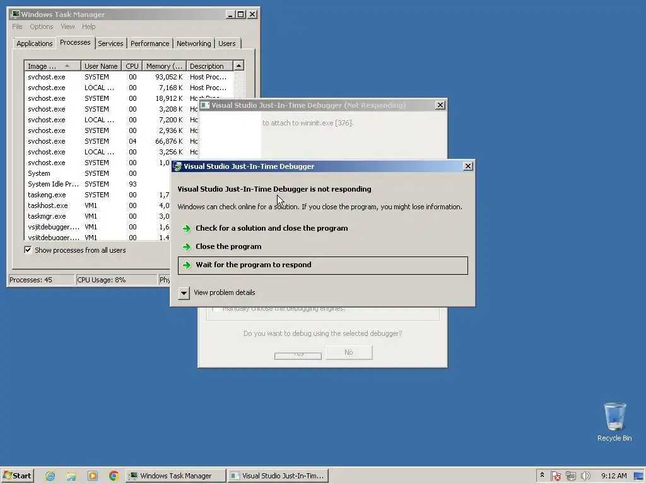Switch to the Networking tab
This screenshot has width=646, height=484.
[194, 43]
